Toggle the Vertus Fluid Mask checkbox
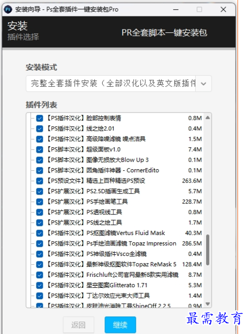Screen dimensions: 247x334 coord(40,233)
